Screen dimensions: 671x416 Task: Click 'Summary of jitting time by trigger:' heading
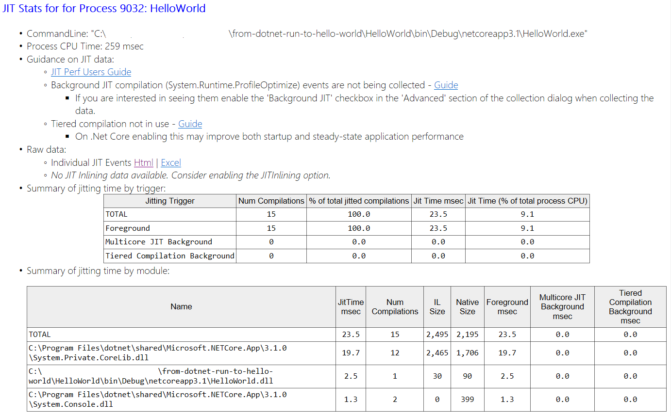tap(96, 188)
